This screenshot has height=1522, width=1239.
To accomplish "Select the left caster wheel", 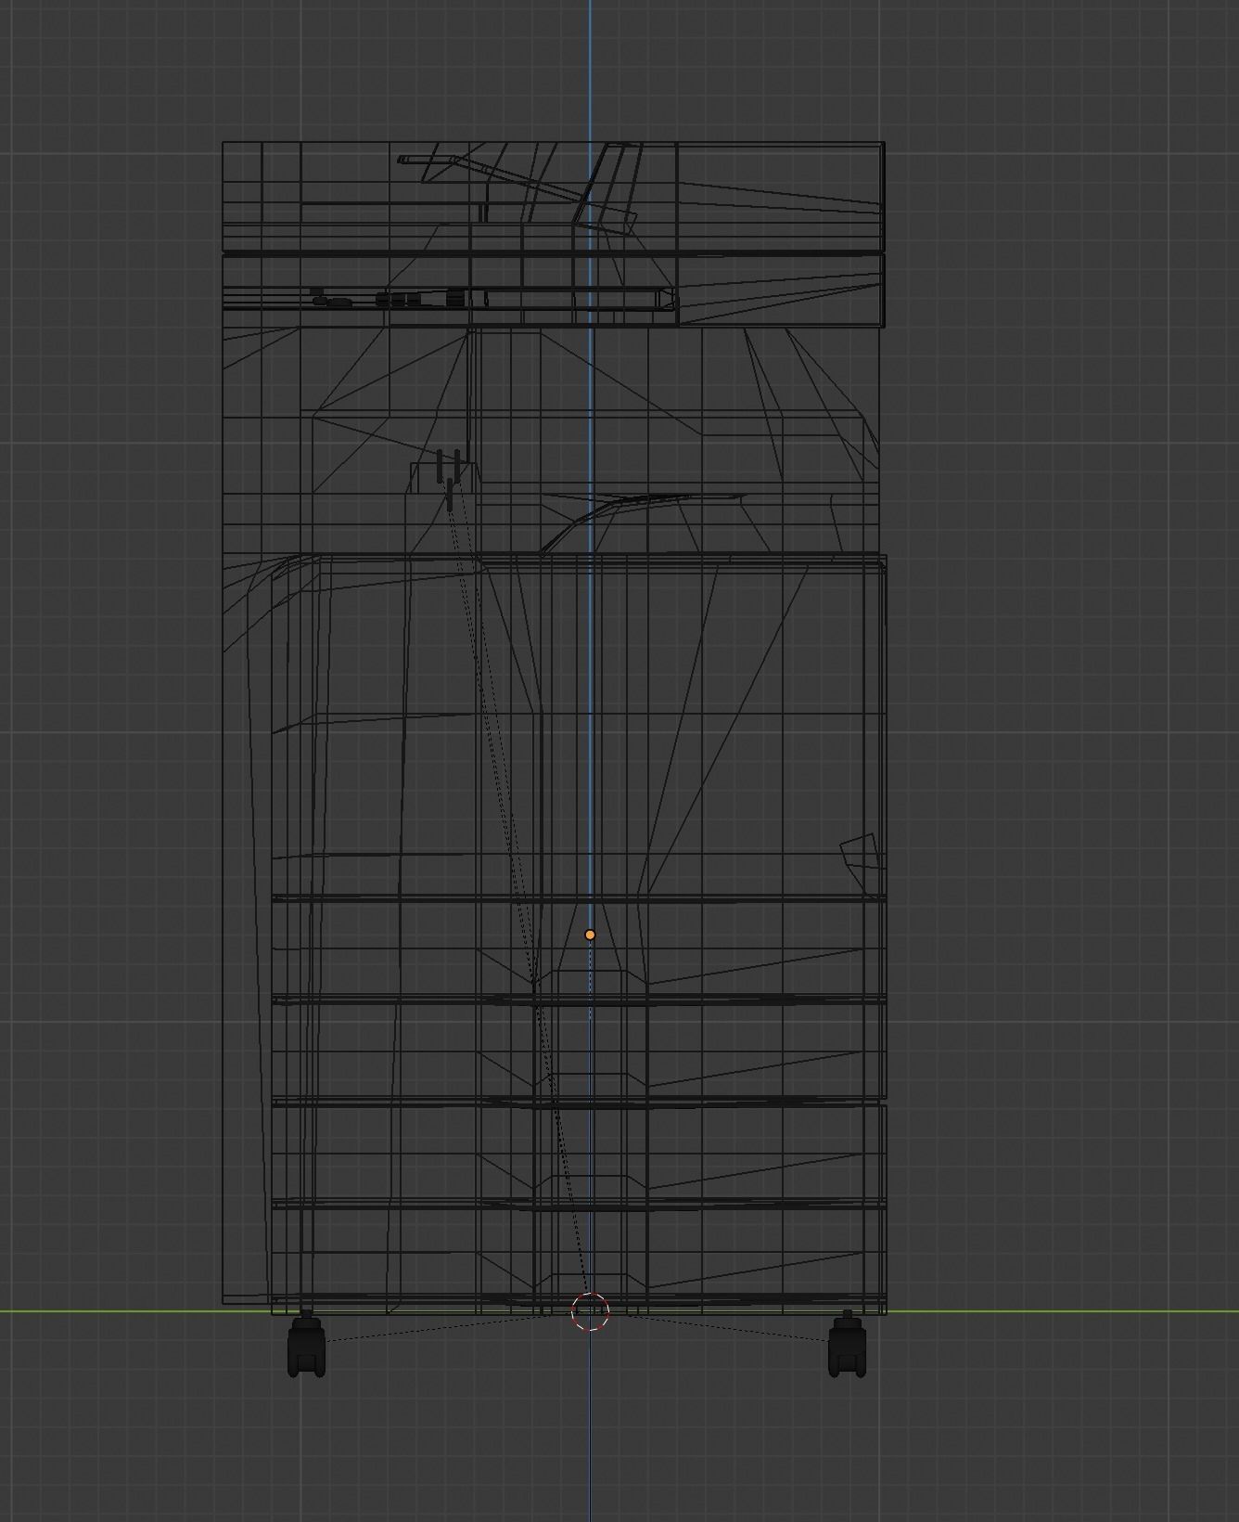I will coord(306,1343).
